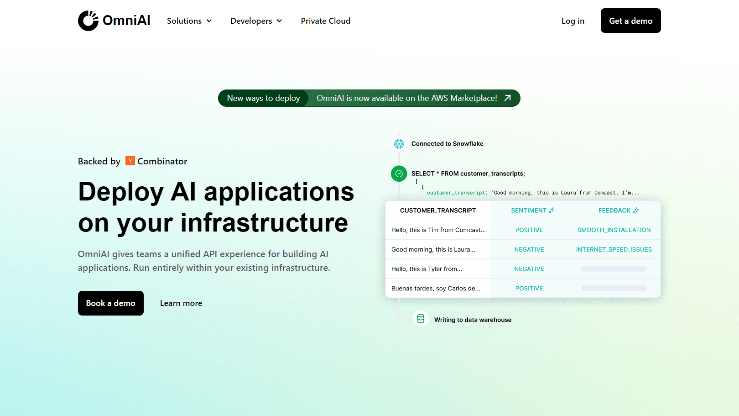Click the Y Combinator orange logo
Viewport: 739px width, 416px height.
pyautogui.click(x=130, y=161)
